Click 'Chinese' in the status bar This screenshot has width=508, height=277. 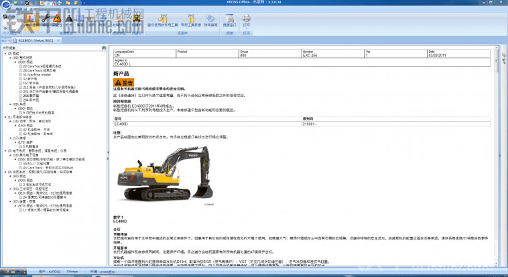click(x=72, y=272)
